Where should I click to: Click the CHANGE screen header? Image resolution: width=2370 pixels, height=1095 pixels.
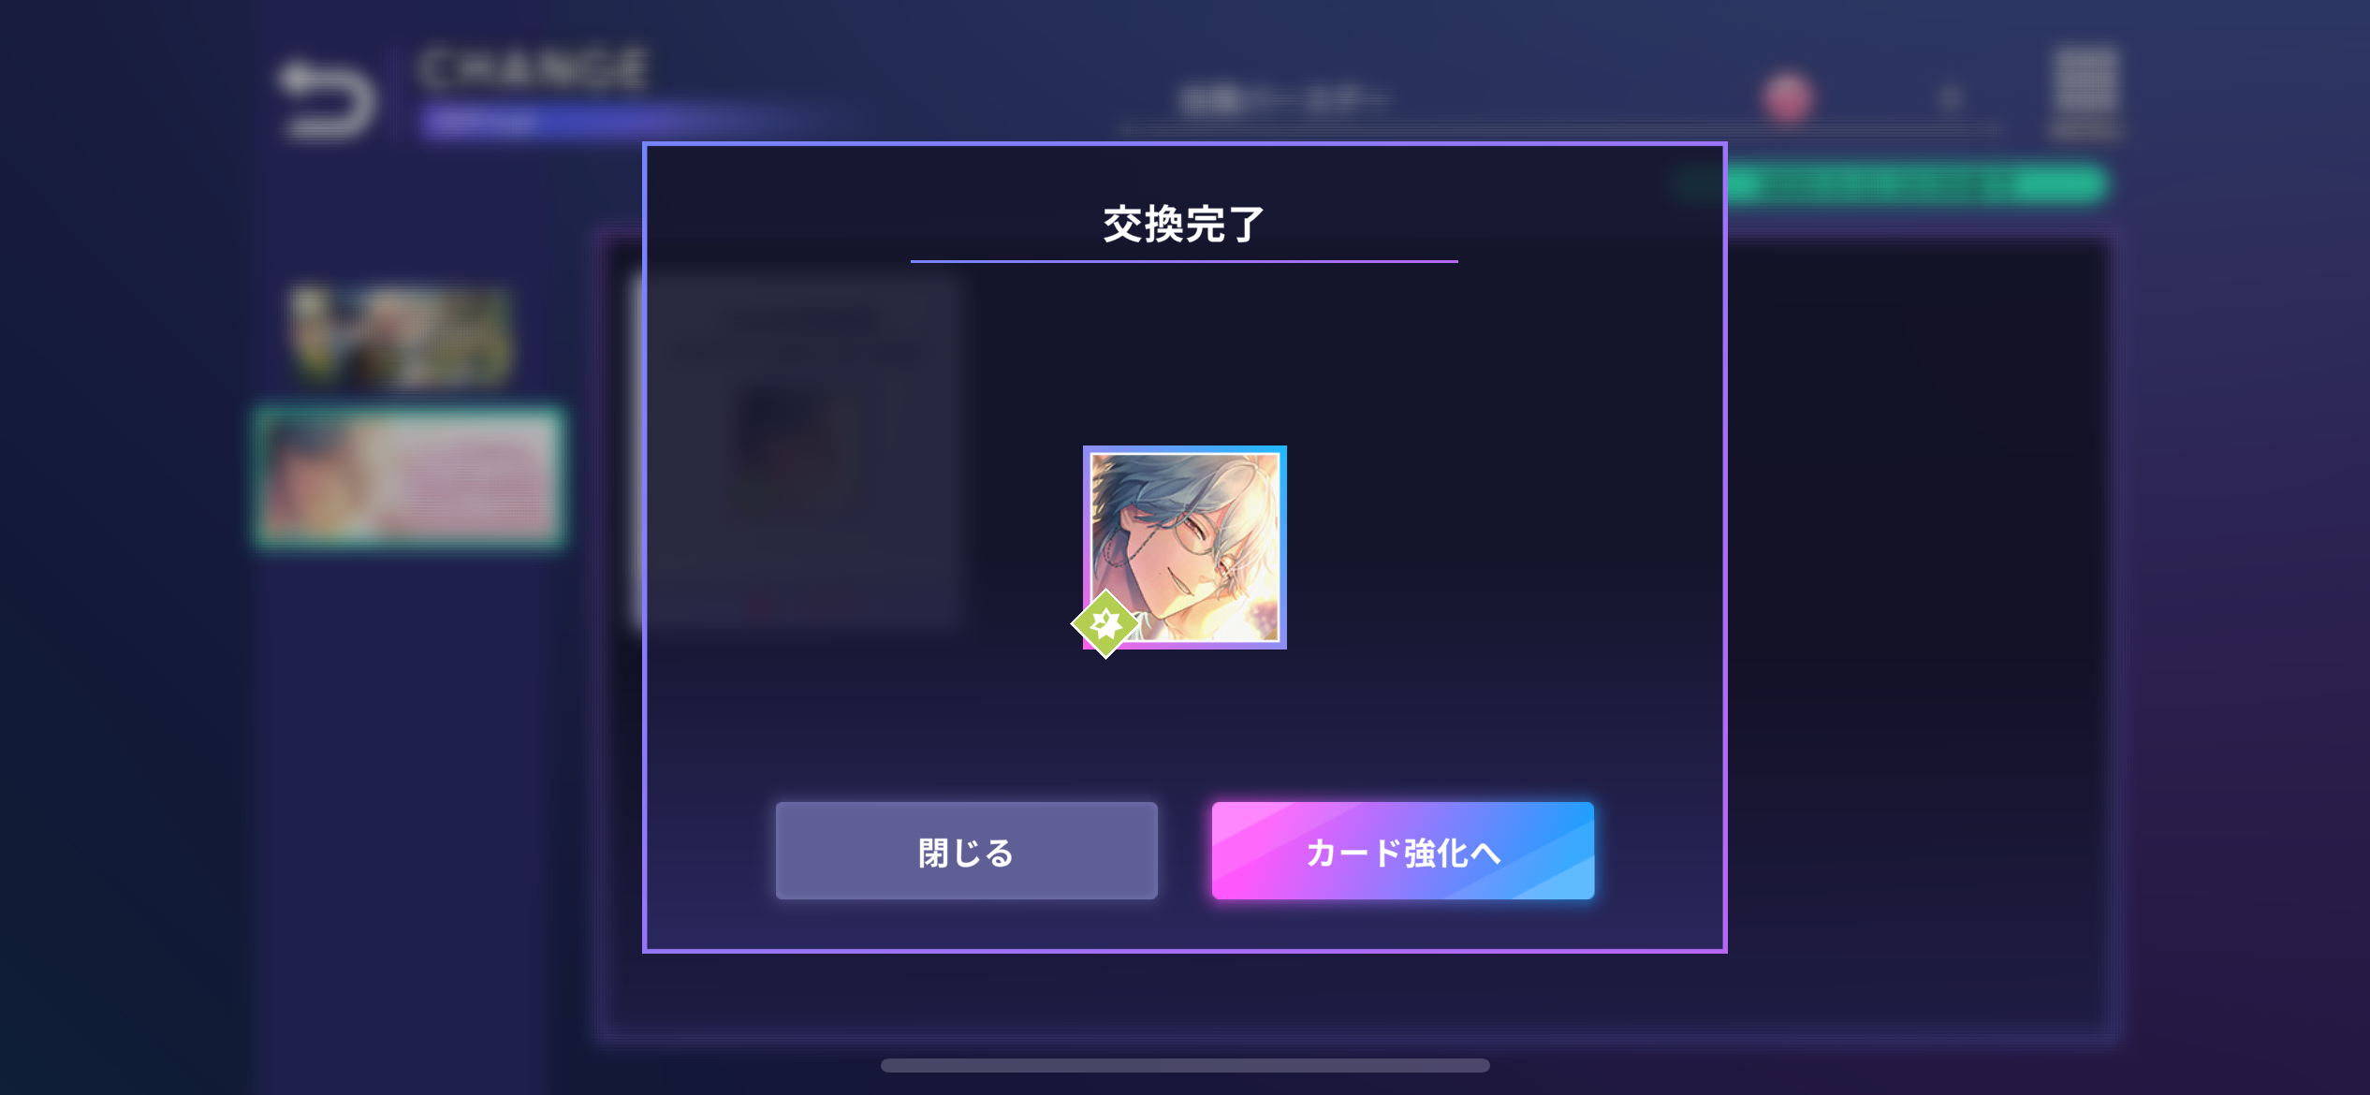point(534,69)
